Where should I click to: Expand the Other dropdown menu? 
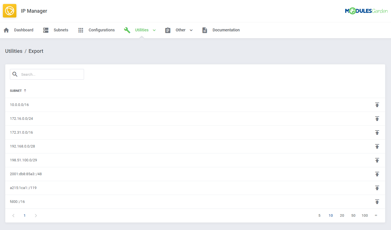coord(191,30)
